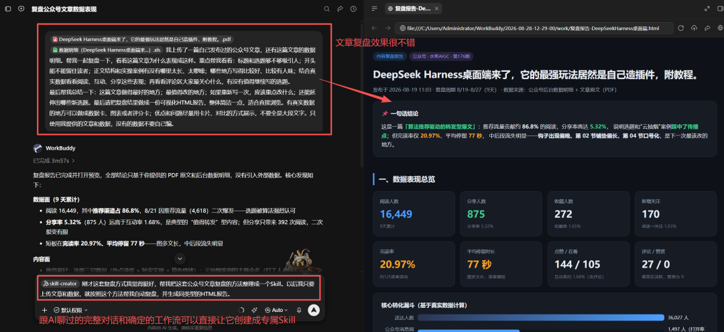Open the Auto model selector dropdown
The image size is (724, 332).
[x=277, y=311]
